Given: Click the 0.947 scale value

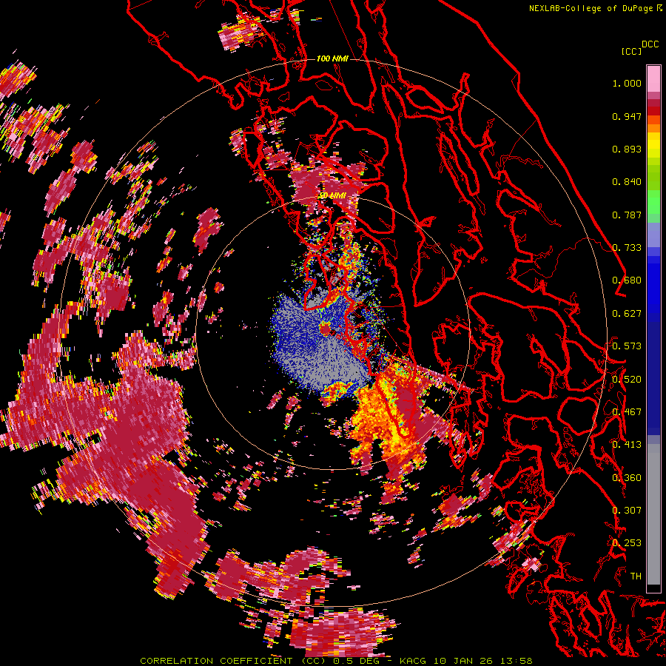Looking at the screenshot, I should 627,116.
